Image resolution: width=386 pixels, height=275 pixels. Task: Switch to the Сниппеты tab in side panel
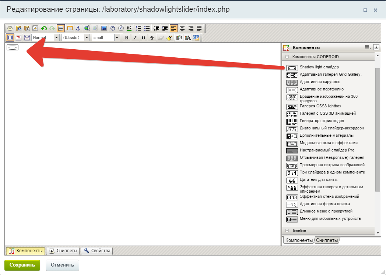coord(327,240)
